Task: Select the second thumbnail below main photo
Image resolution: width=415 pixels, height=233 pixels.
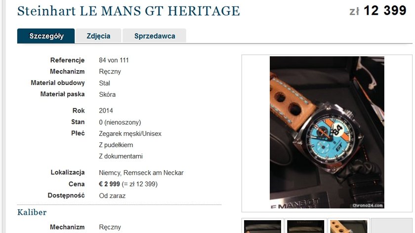Action: [x=306, y=227]
